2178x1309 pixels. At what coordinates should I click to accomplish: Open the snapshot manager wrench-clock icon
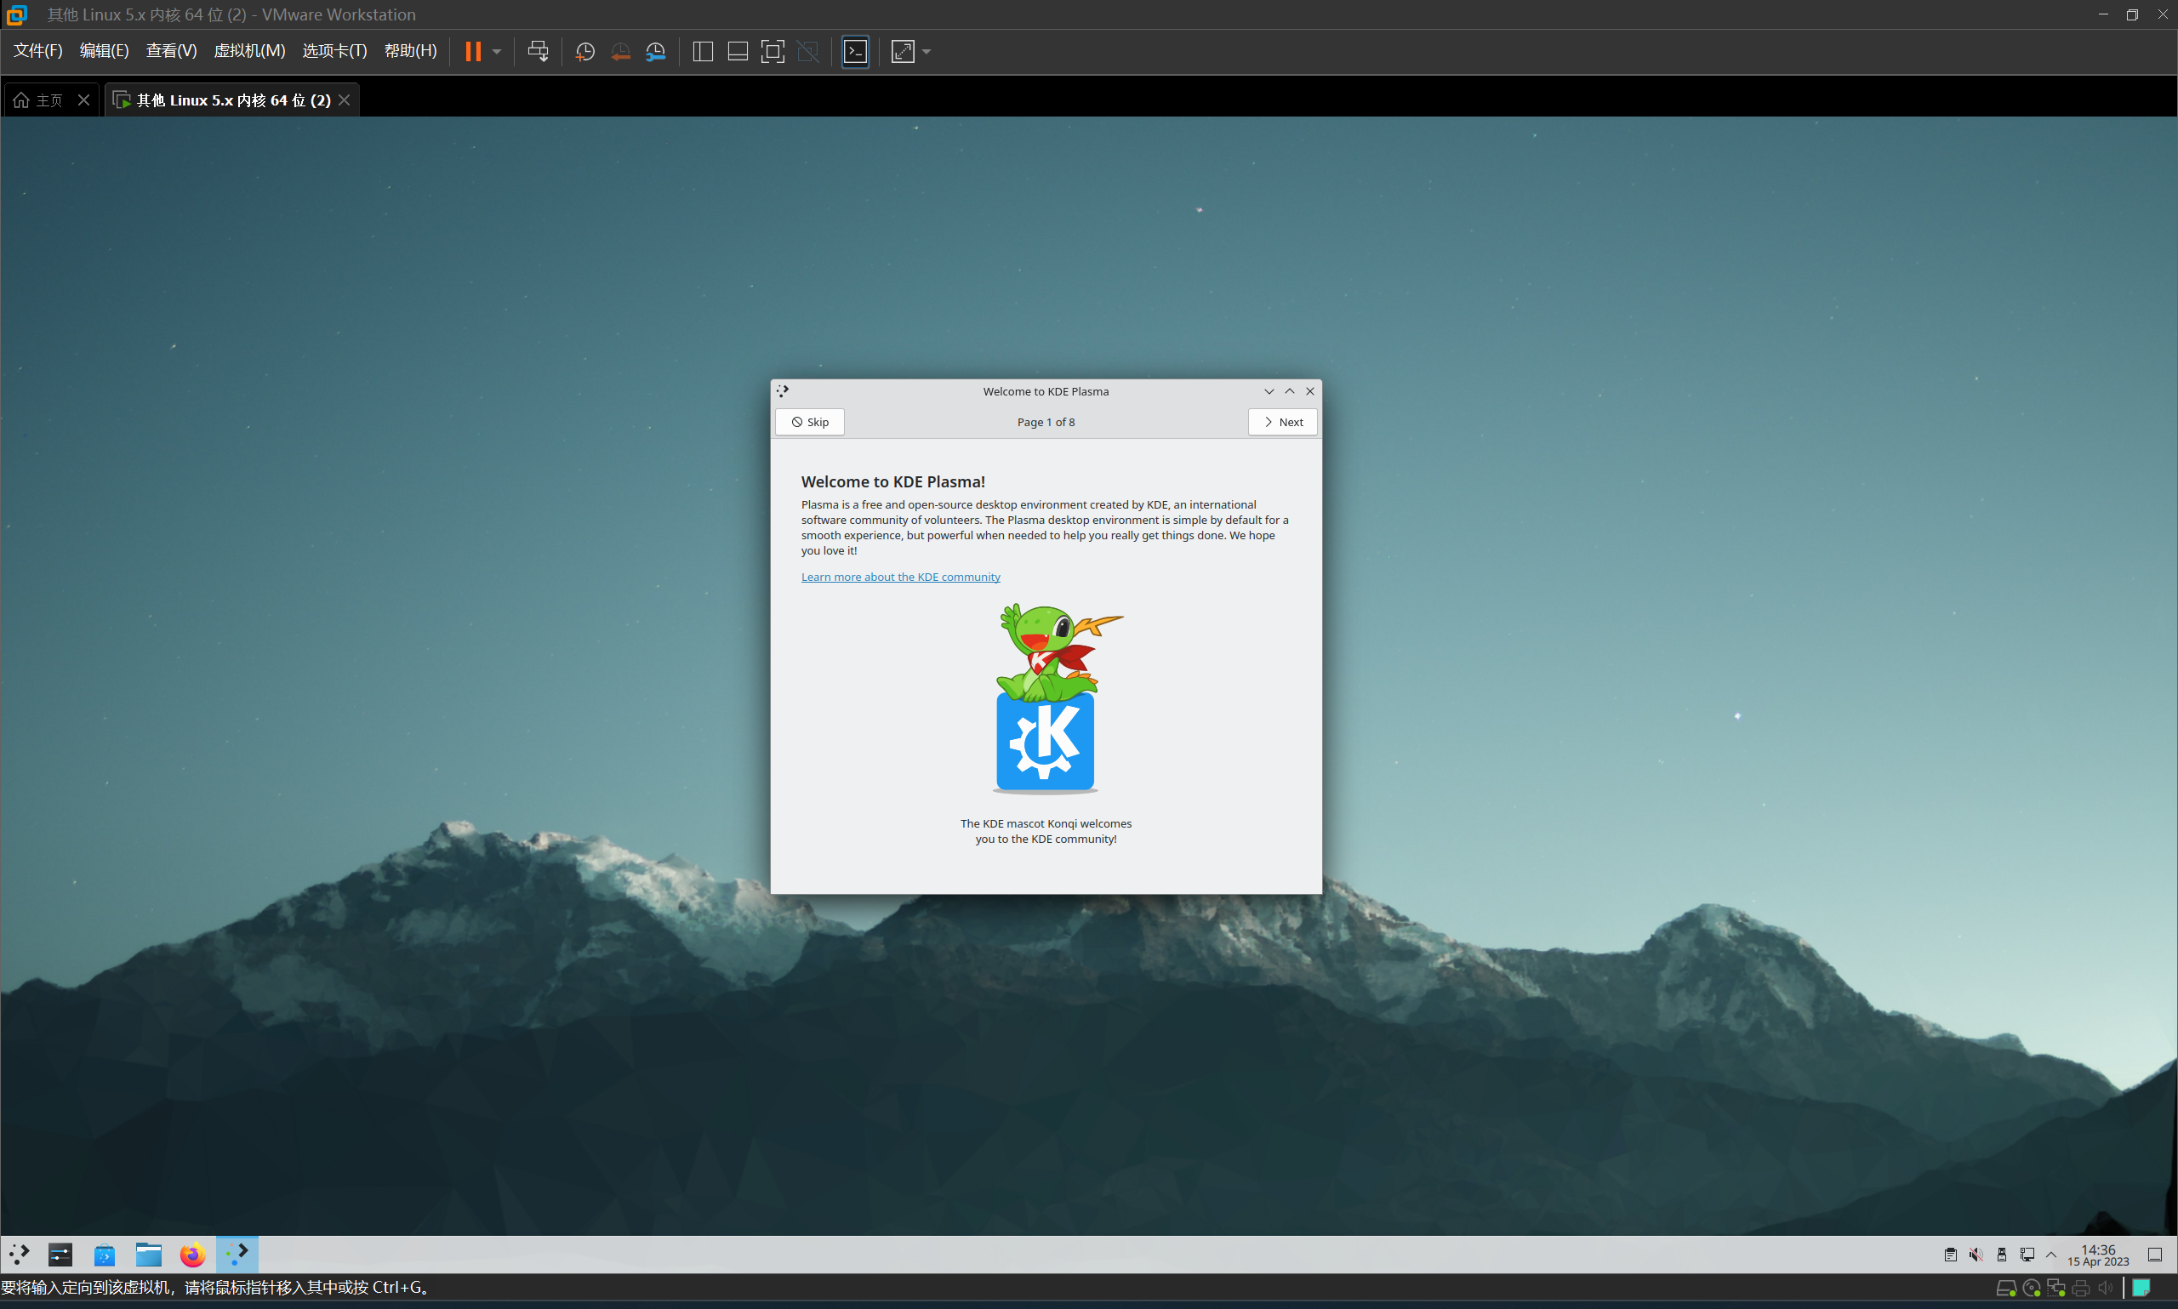pyautogui.click(x=655, y=51)
